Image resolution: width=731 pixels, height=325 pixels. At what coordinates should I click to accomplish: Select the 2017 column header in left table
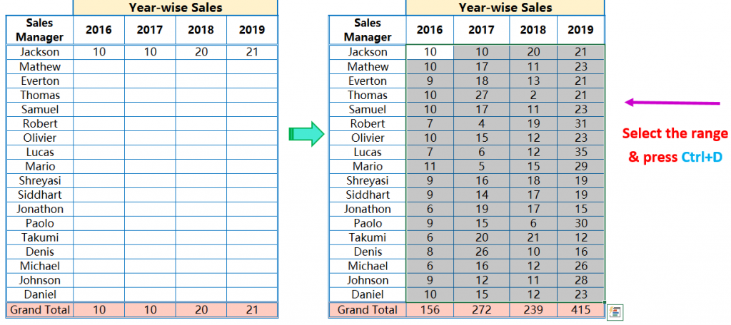150,30
